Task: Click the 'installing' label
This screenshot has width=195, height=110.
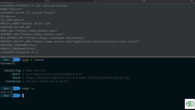Action: pos(12,71)
